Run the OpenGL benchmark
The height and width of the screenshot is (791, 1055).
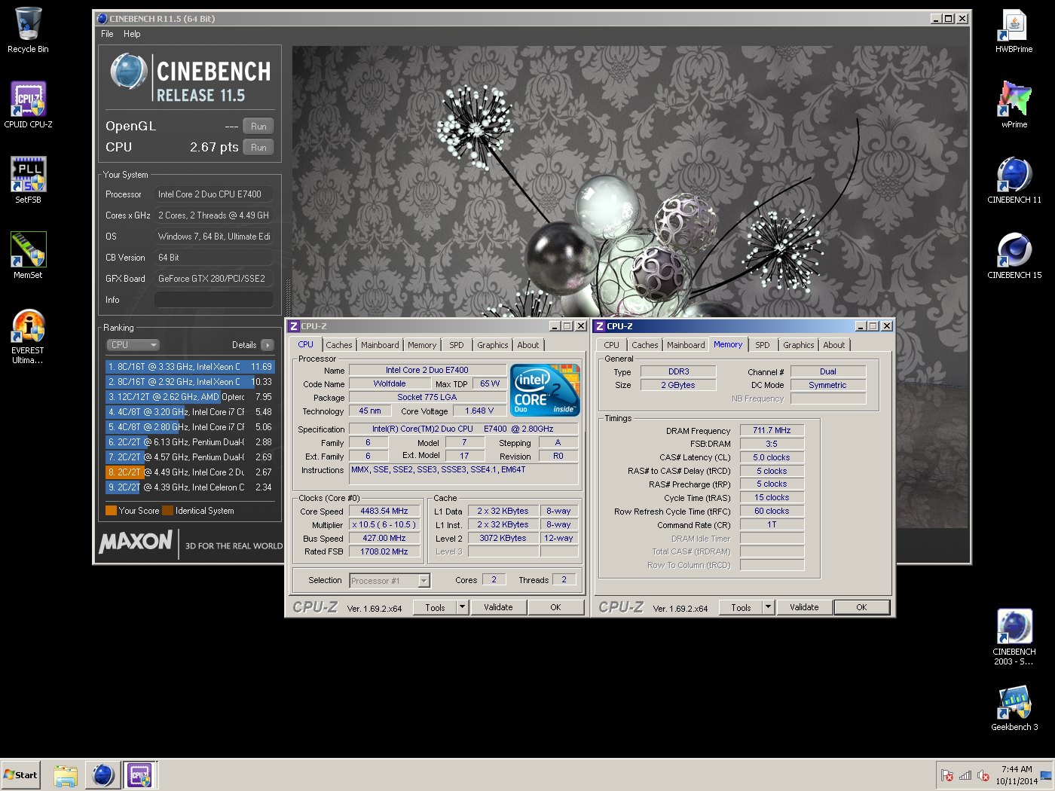[x=258, y=127]
